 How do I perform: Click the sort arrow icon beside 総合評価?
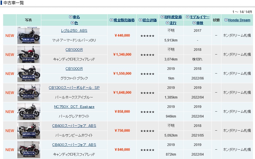click(141, 20)
